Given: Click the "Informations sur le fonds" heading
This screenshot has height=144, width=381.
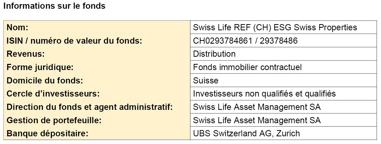Looking at the screenshot, I should pyautogui.click(x=54, y=6).
